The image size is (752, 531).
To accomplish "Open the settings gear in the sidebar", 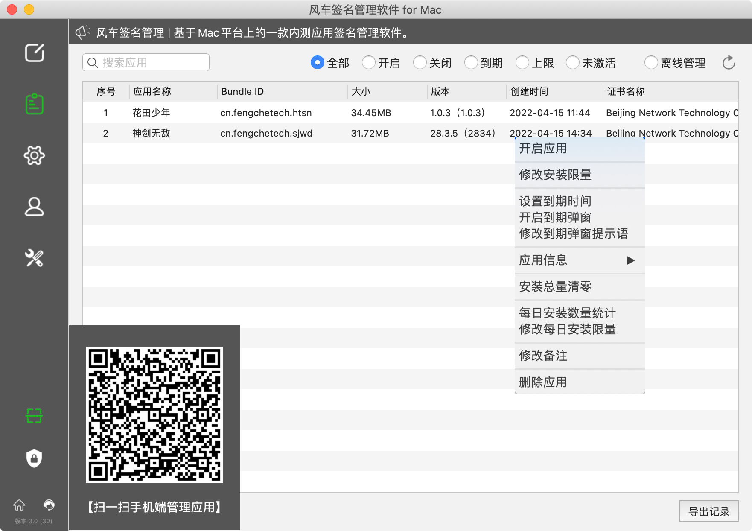I will [34, 155].
